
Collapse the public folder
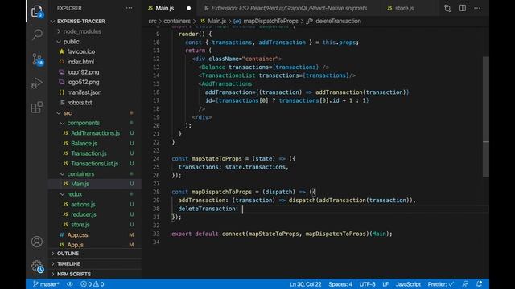pos(72,42)
